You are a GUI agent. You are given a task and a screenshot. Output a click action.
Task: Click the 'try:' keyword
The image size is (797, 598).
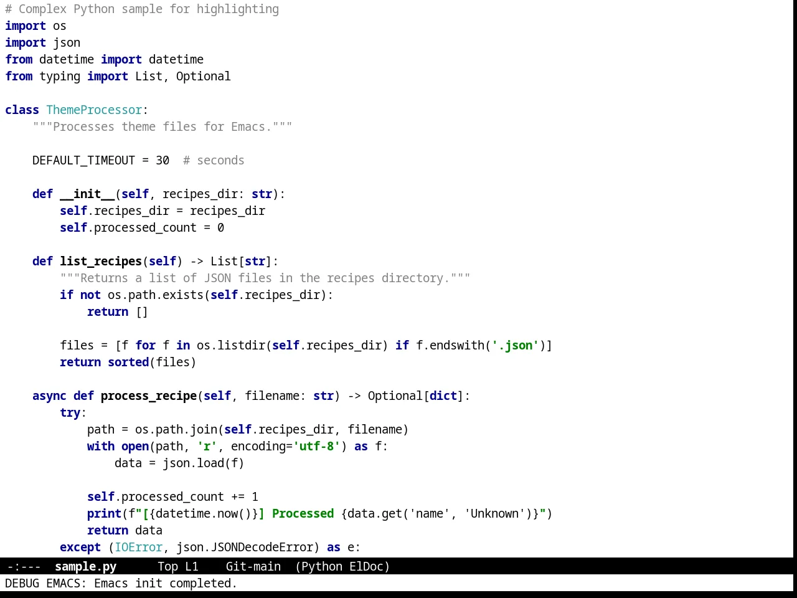(x=73, y=412)
